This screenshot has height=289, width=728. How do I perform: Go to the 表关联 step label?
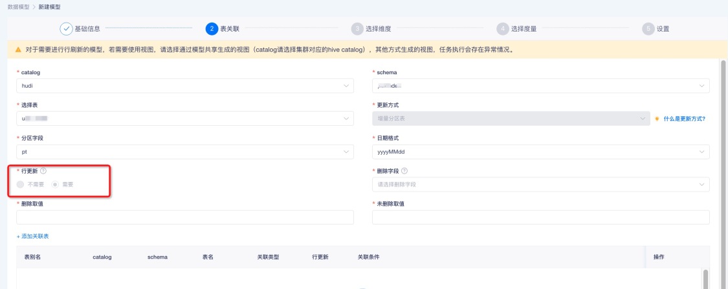[229, 29]
